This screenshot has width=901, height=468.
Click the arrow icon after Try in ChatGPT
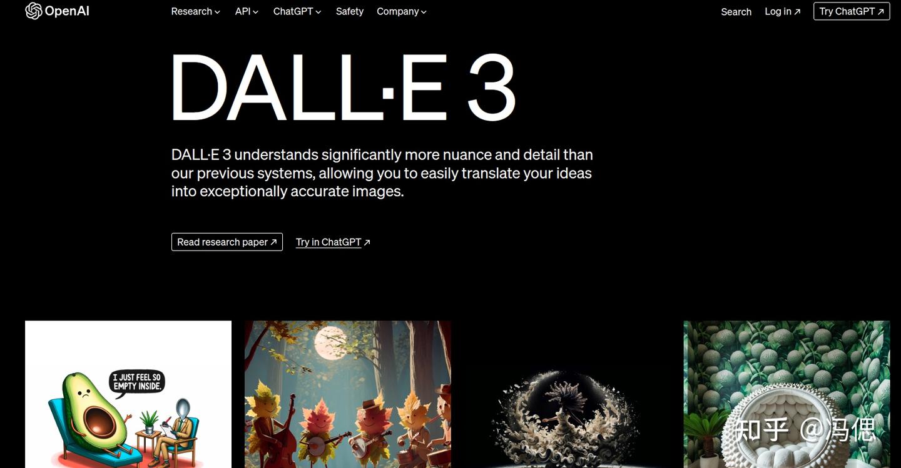[x=367, y=242]
